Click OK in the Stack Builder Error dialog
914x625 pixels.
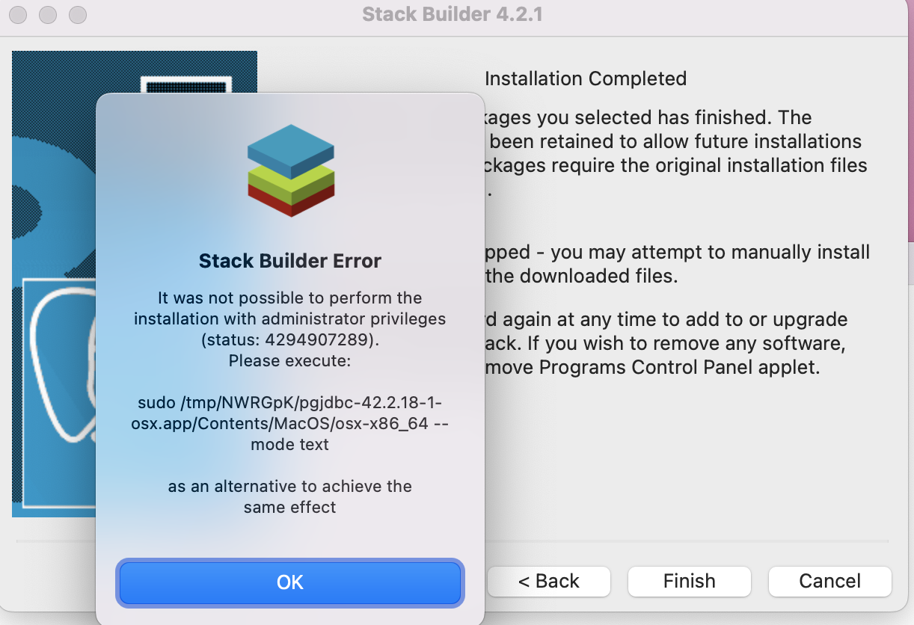tap(289, 582)
